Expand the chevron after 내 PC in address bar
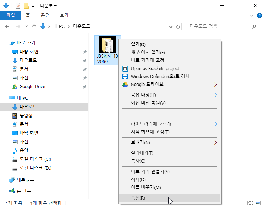The image size is (264, 208). (69, 26)
